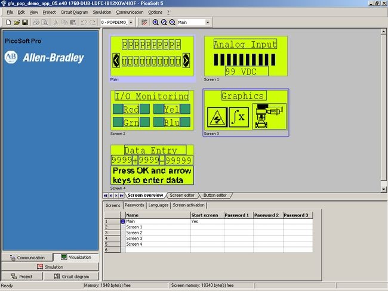Viewport: 388px width, 291px height.
Task: Click the zoom in magnifier icon
Action: 156,22
